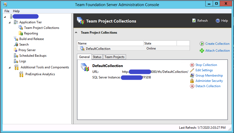Image resolution: width=234 pixels, height=133 pixels.
Task: Click the window resize grip in corner
Action: (x=230, y=128)
